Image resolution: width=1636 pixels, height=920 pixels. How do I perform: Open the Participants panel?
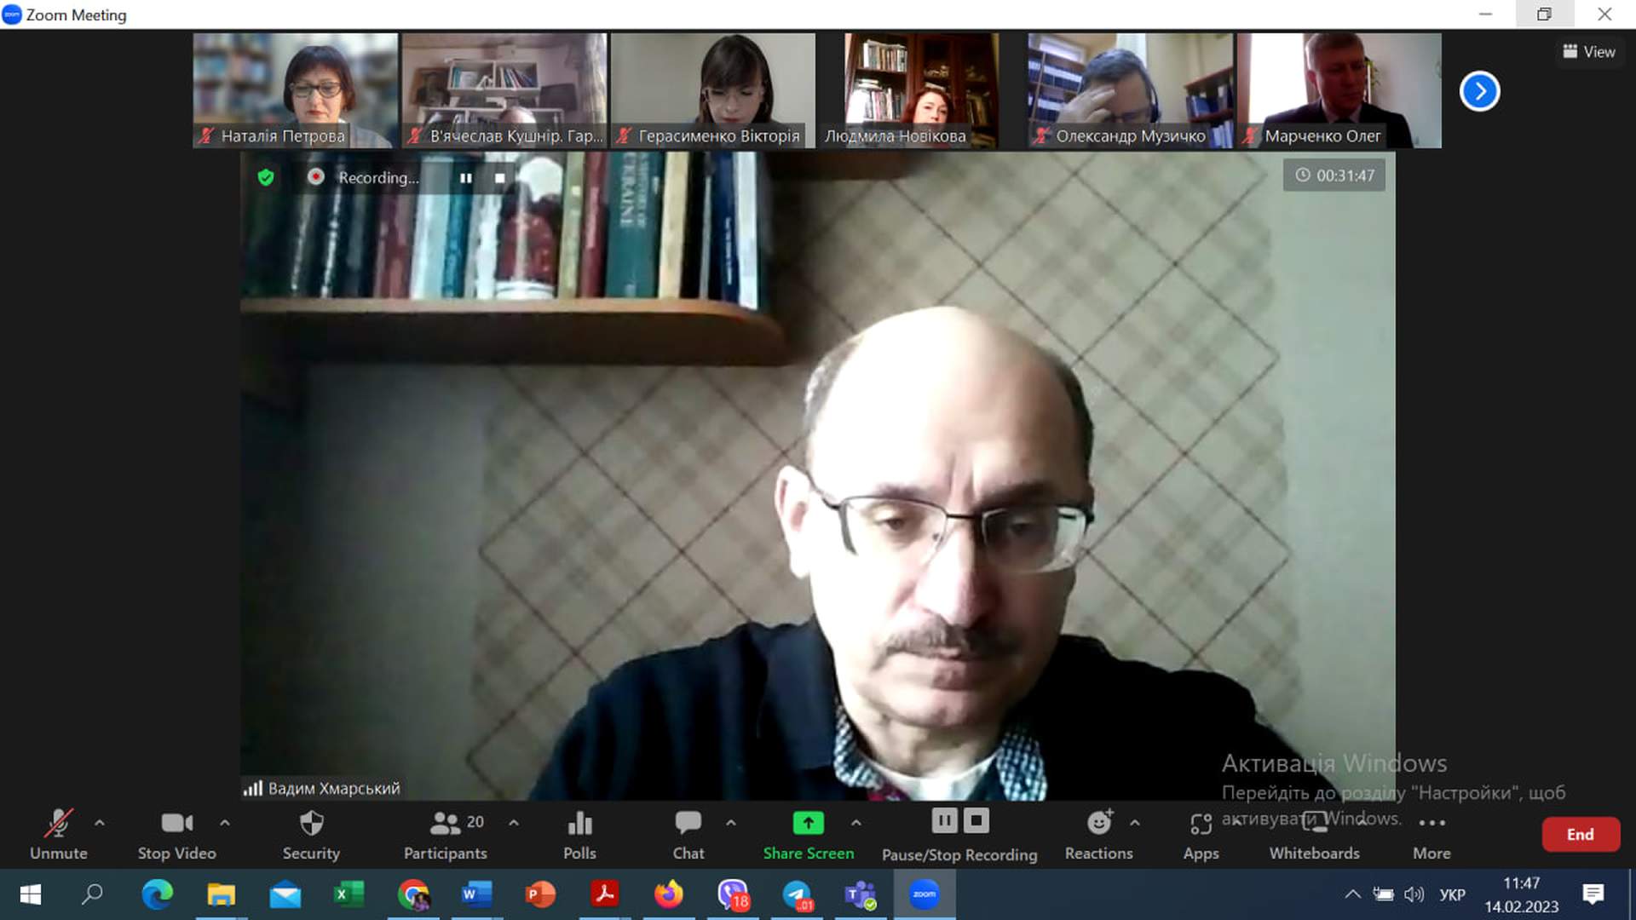tap(446, 834)
